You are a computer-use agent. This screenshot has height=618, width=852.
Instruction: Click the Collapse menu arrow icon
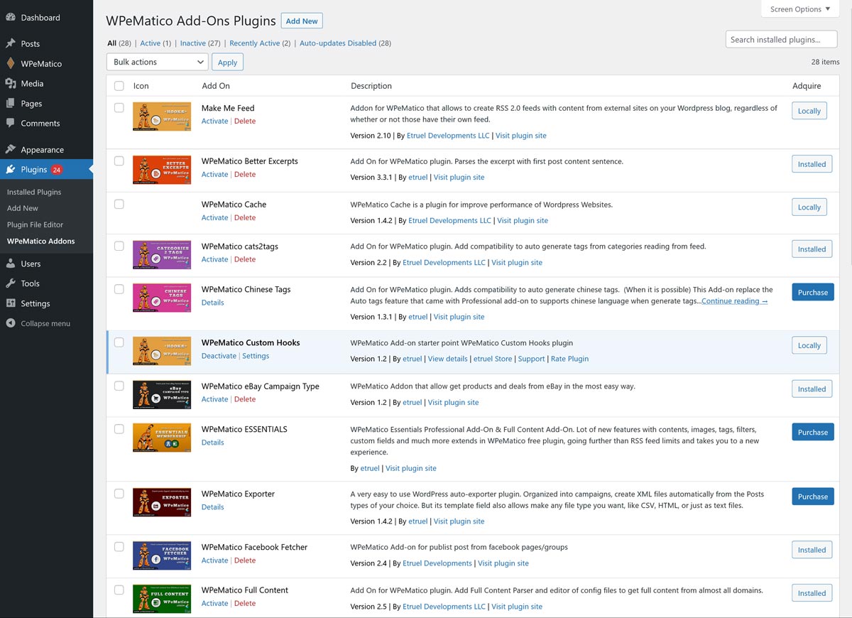11,323
